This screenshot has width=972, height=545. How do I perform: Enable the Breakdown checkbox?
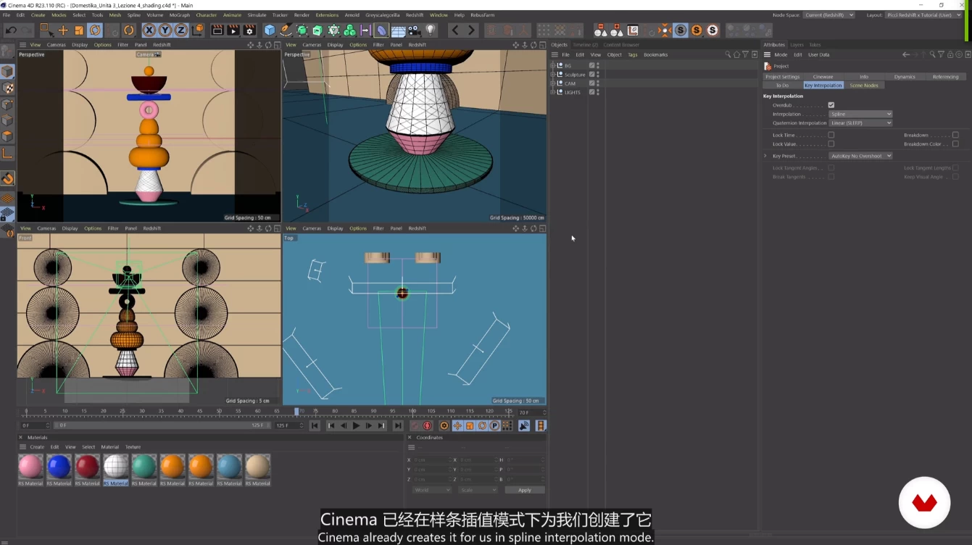click(955, 136)
